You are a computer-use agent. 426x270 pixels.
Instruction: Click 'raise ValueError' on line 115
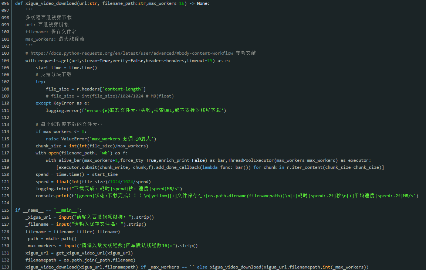click(x=66, y=139)
